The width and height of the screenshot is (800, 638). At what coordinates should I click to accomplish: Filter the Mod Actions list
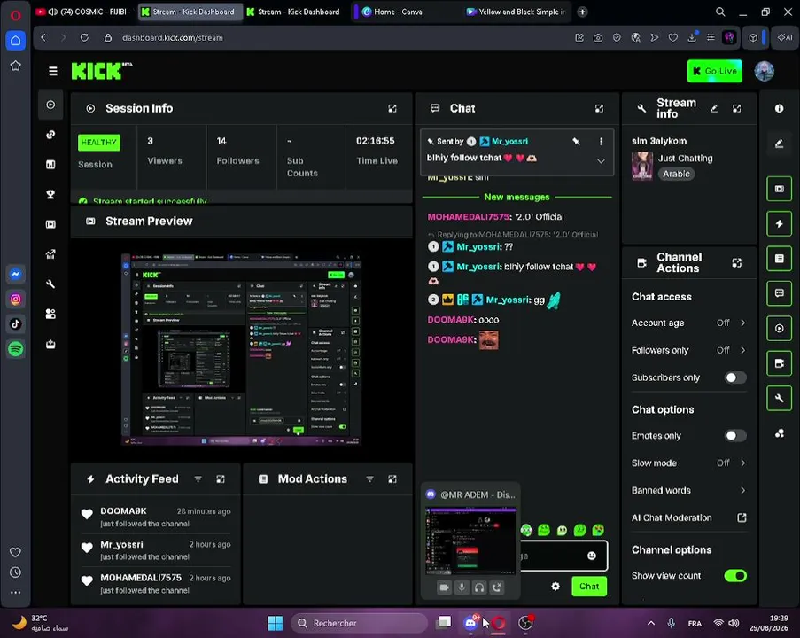(x=370, y=478)
